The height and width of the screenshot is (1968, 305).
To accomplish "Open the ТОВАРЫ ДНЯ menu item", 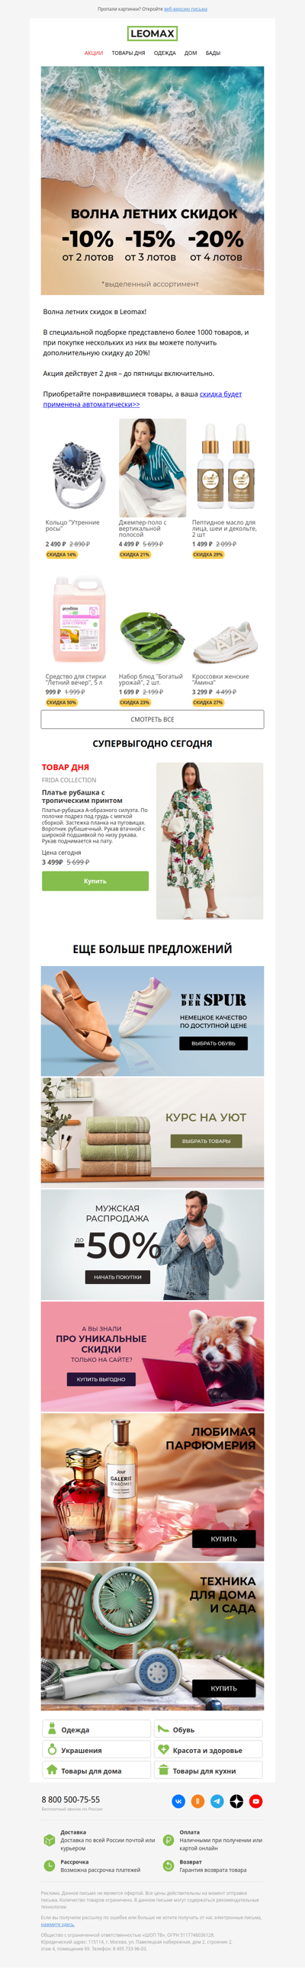I will coord(128,53).
